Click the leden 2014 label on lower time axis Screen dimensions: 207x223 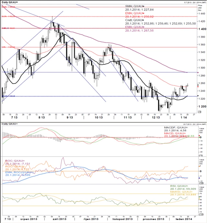click(x=184, y=219)
